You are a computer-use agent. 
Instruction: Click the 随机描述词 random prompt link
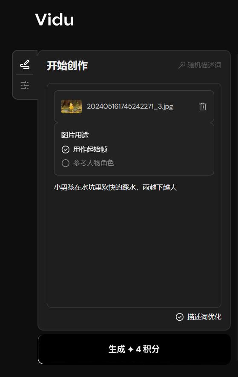[204, 65]
